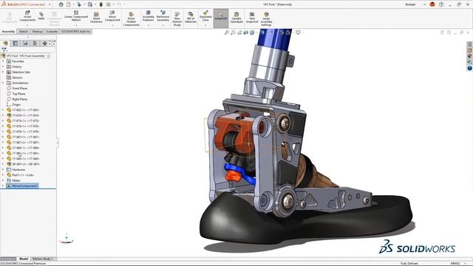Select the Top Plane

pyautogui.click(x=18, y=94)
